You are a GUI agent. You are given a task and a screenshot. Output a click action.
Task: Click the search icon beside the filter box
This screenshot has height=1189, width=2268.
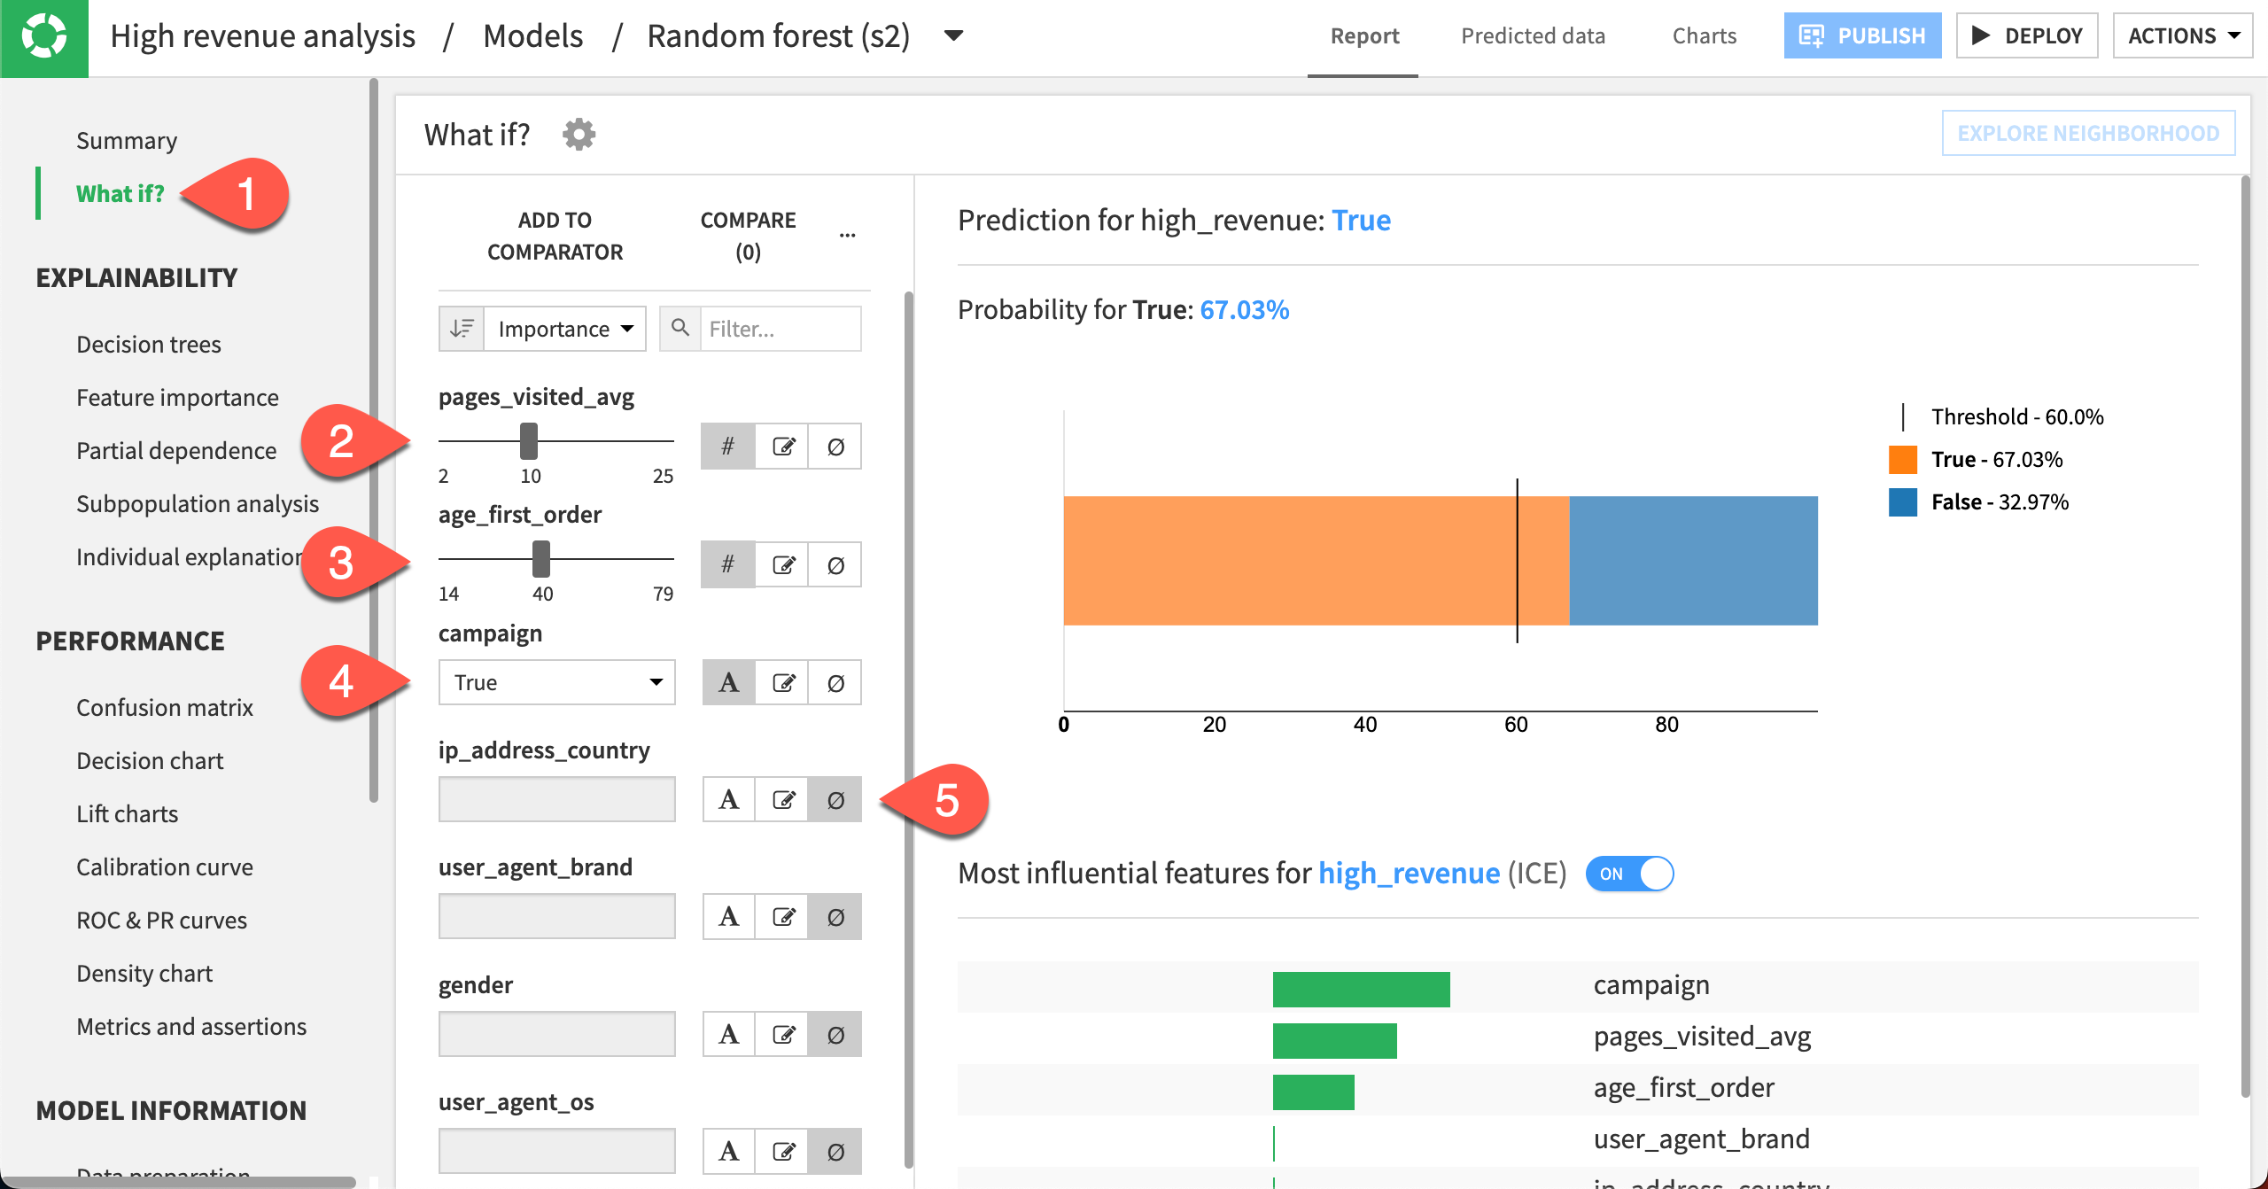coord(680,328)
